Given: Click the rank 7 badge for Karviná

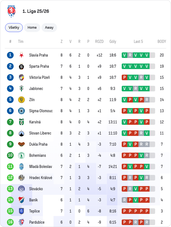Looking at the screenshot, I should click(10, 122).
